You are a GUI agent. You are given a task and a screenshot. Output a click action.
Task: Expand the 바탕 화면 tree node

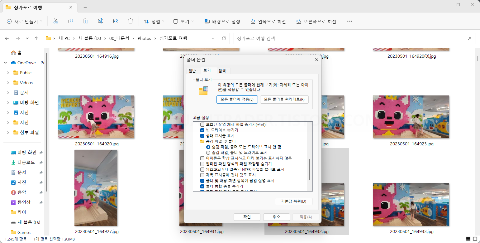(x=8, y=103)
